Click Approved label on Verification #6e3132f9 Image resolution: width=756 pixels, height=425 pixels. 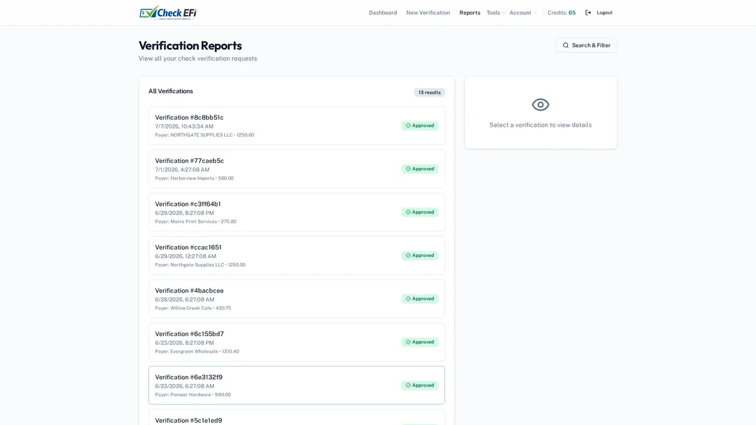point(423,385)
